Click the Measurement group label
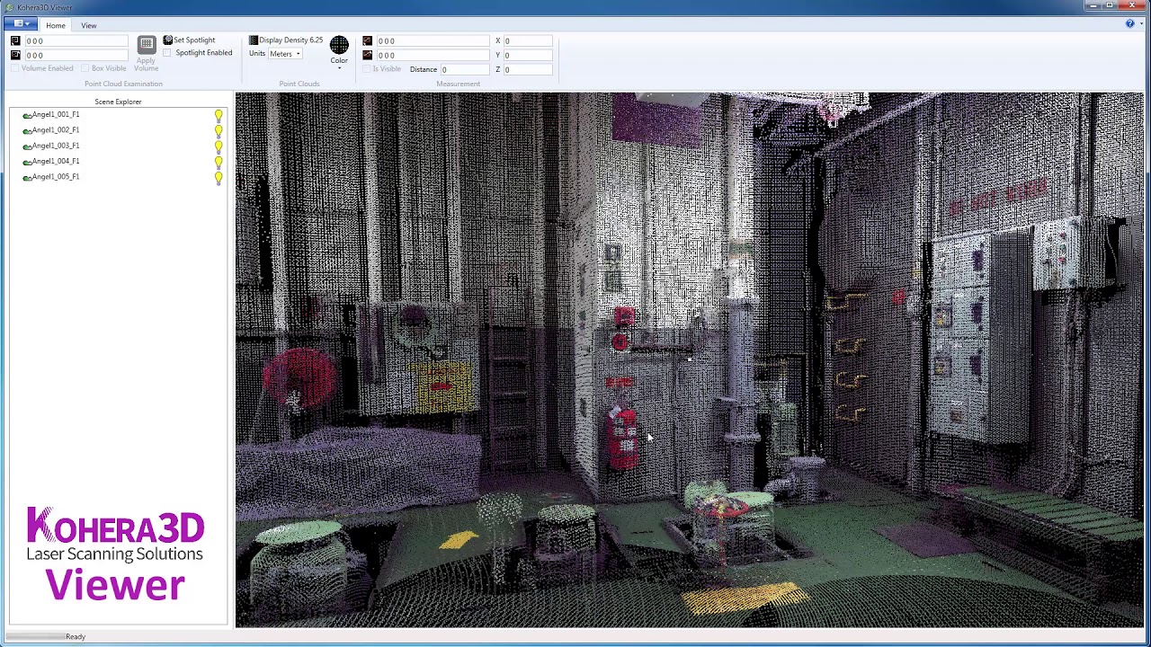The width and height of the screenshot is (1151, 647). point(458,84)
